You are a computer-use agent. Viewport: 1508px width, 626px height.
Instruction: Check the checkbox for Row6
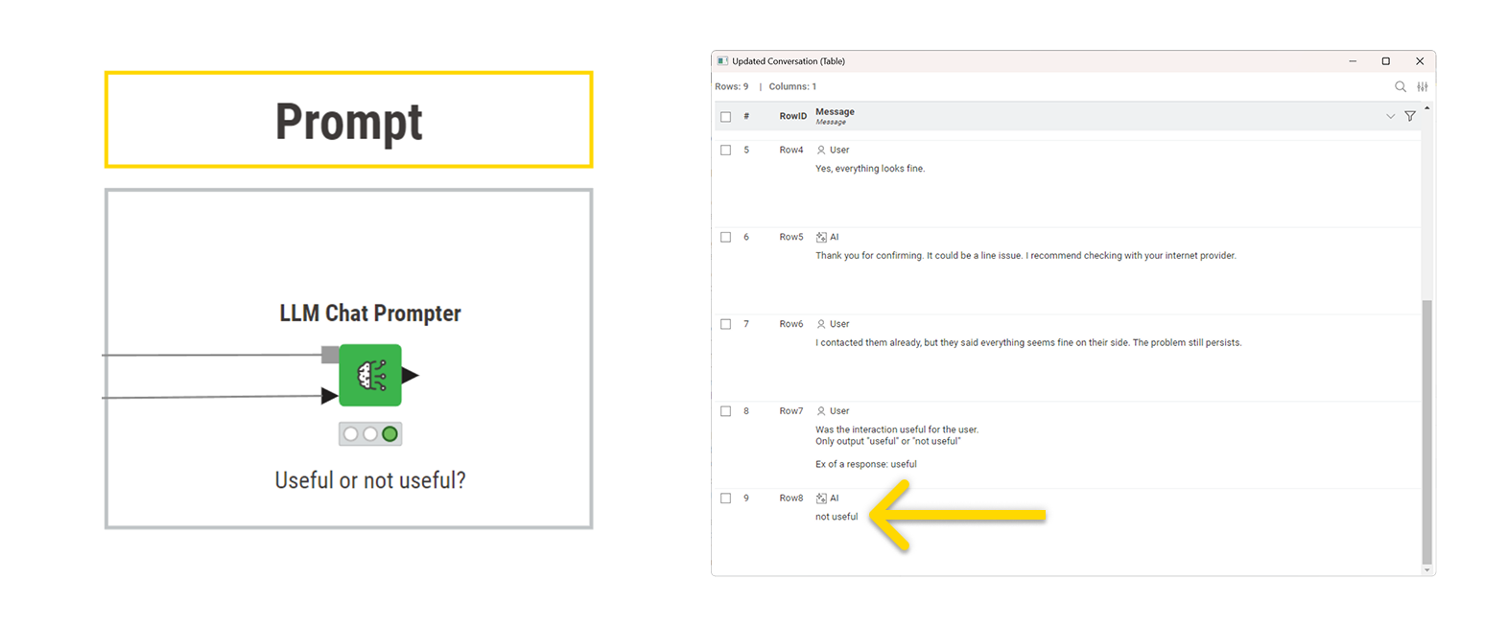(726, 325)
